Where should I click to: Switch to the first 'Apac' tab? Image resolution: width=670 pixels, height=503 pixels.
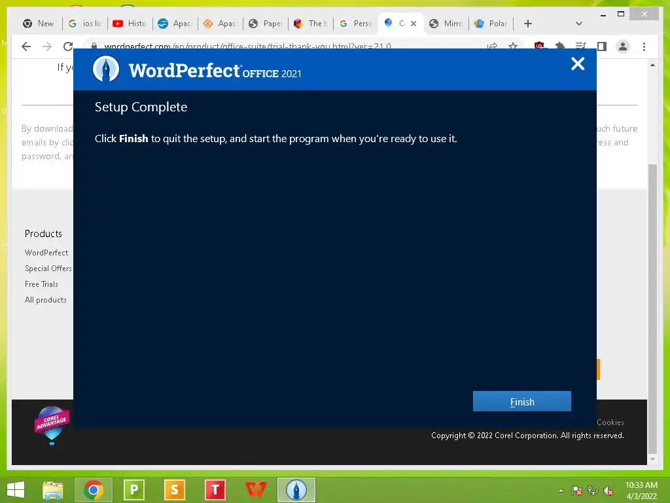pyautogui.click(x=174, y=24)
